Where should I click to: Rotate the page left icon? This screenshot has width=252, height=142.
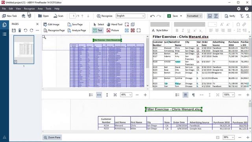pyautogui.click(x=26, y=30)
